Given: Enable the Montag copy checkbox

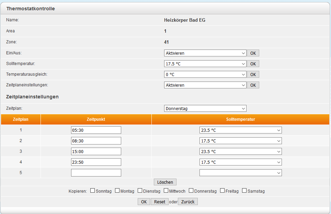Looking at the screenshot, I should click(117, 191).
